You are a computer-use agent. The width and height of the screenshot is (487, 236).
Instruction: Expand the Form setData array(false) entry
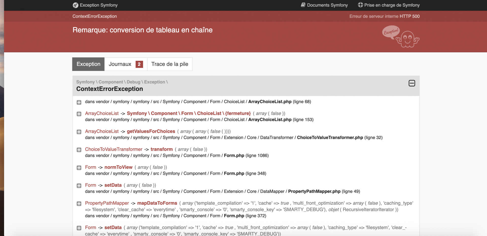coord(79,186)
